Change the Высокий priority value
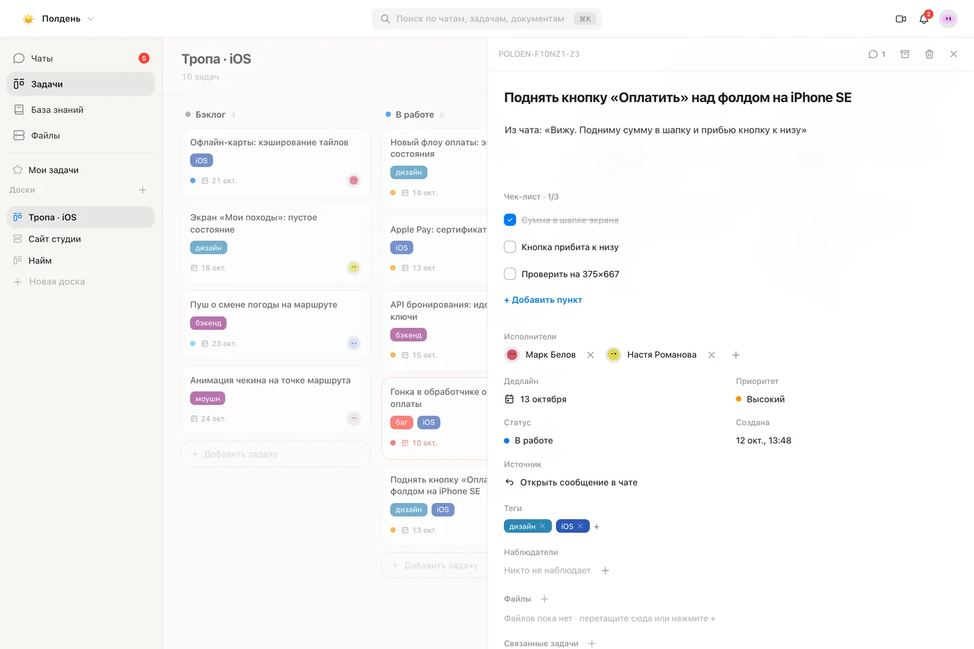The width and height of the screenshot is (974, 649). (760, 400)
